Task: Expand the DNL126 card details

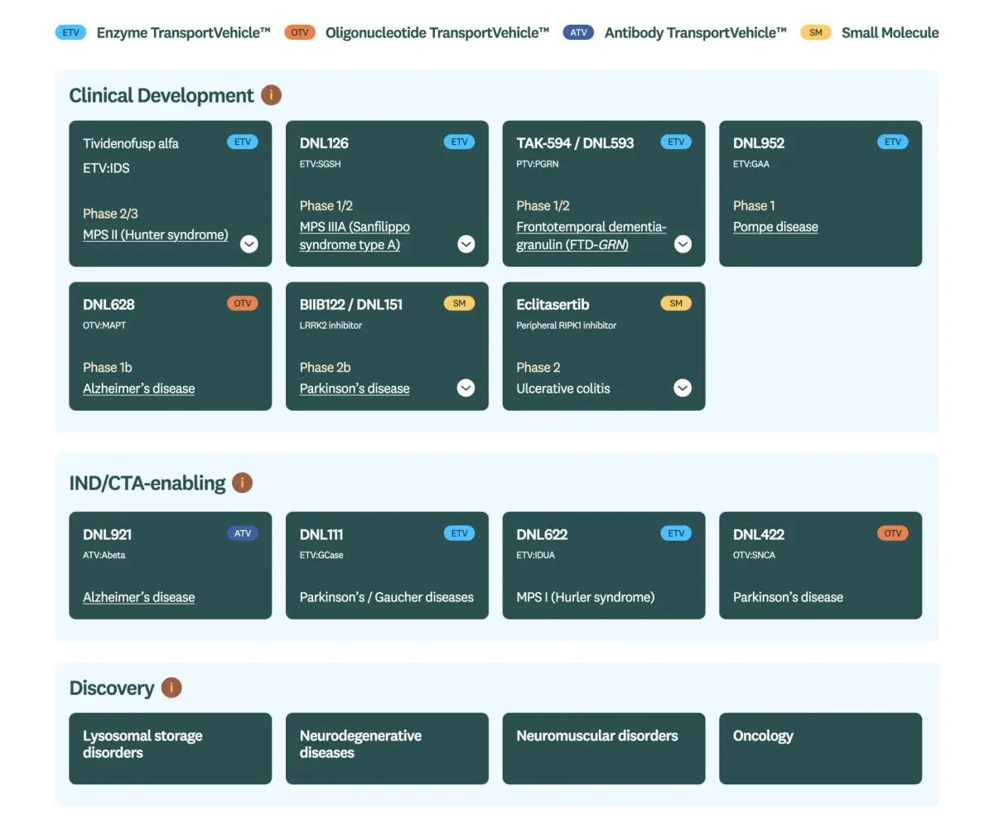Action: [x=466, y=243]
